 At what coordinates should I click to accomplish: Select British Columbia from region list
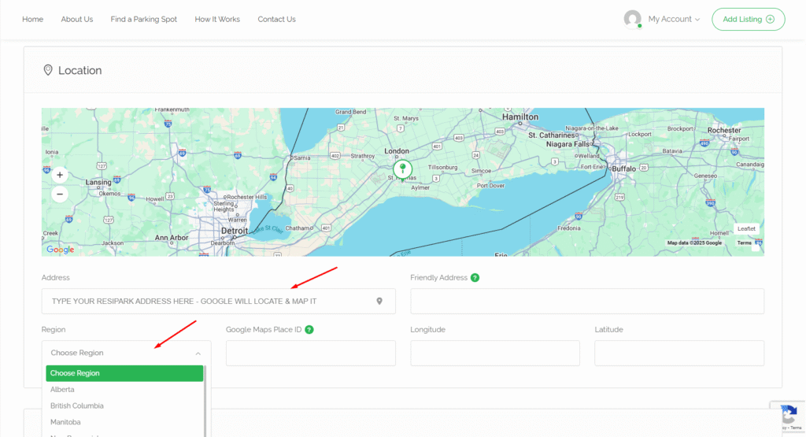tap(77, 406)
